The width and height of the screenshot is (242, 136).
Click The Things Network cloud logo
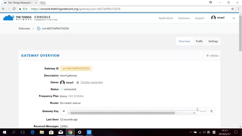(x=9, y=18)
